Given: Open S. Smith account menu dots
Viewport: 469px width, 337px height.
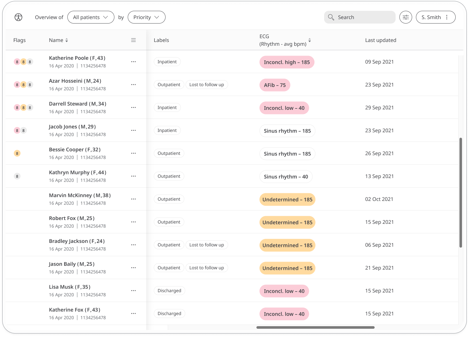Looking at the screenshot, I should (447, 17).
